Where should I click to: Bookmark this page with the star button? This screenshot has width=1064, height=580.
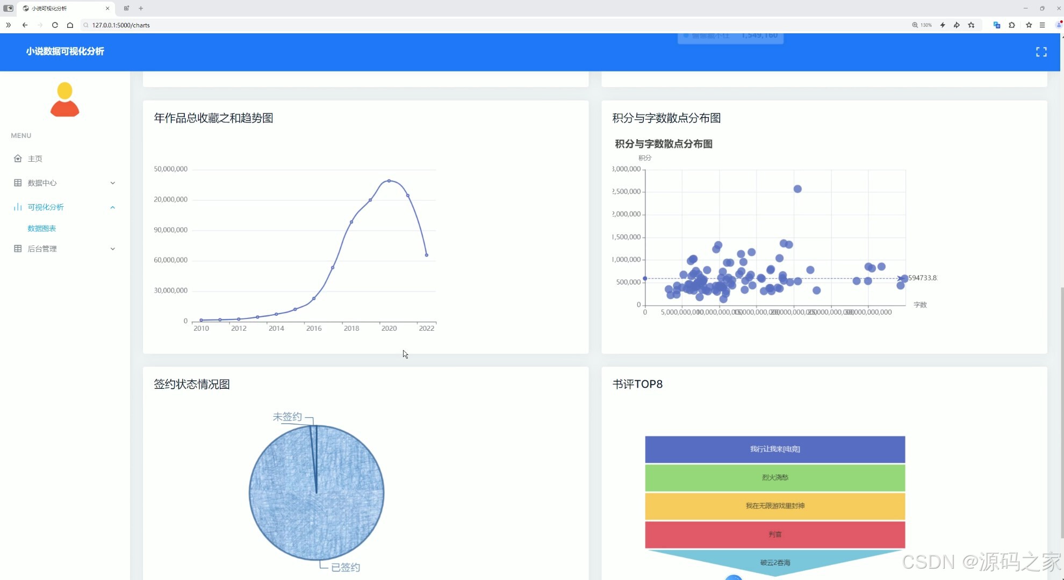[1029, 25]
